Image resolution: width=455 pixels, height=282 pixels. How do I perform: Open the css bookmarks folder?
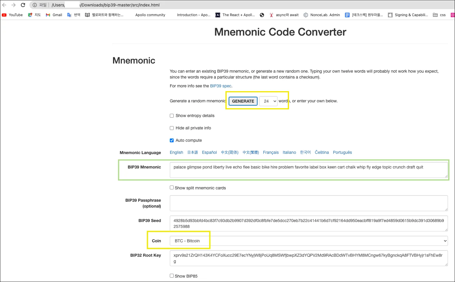(439, 15)
